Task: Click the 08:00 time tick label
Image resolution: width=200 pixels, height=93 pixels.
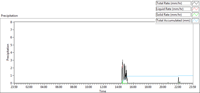Action: [74, 87]
